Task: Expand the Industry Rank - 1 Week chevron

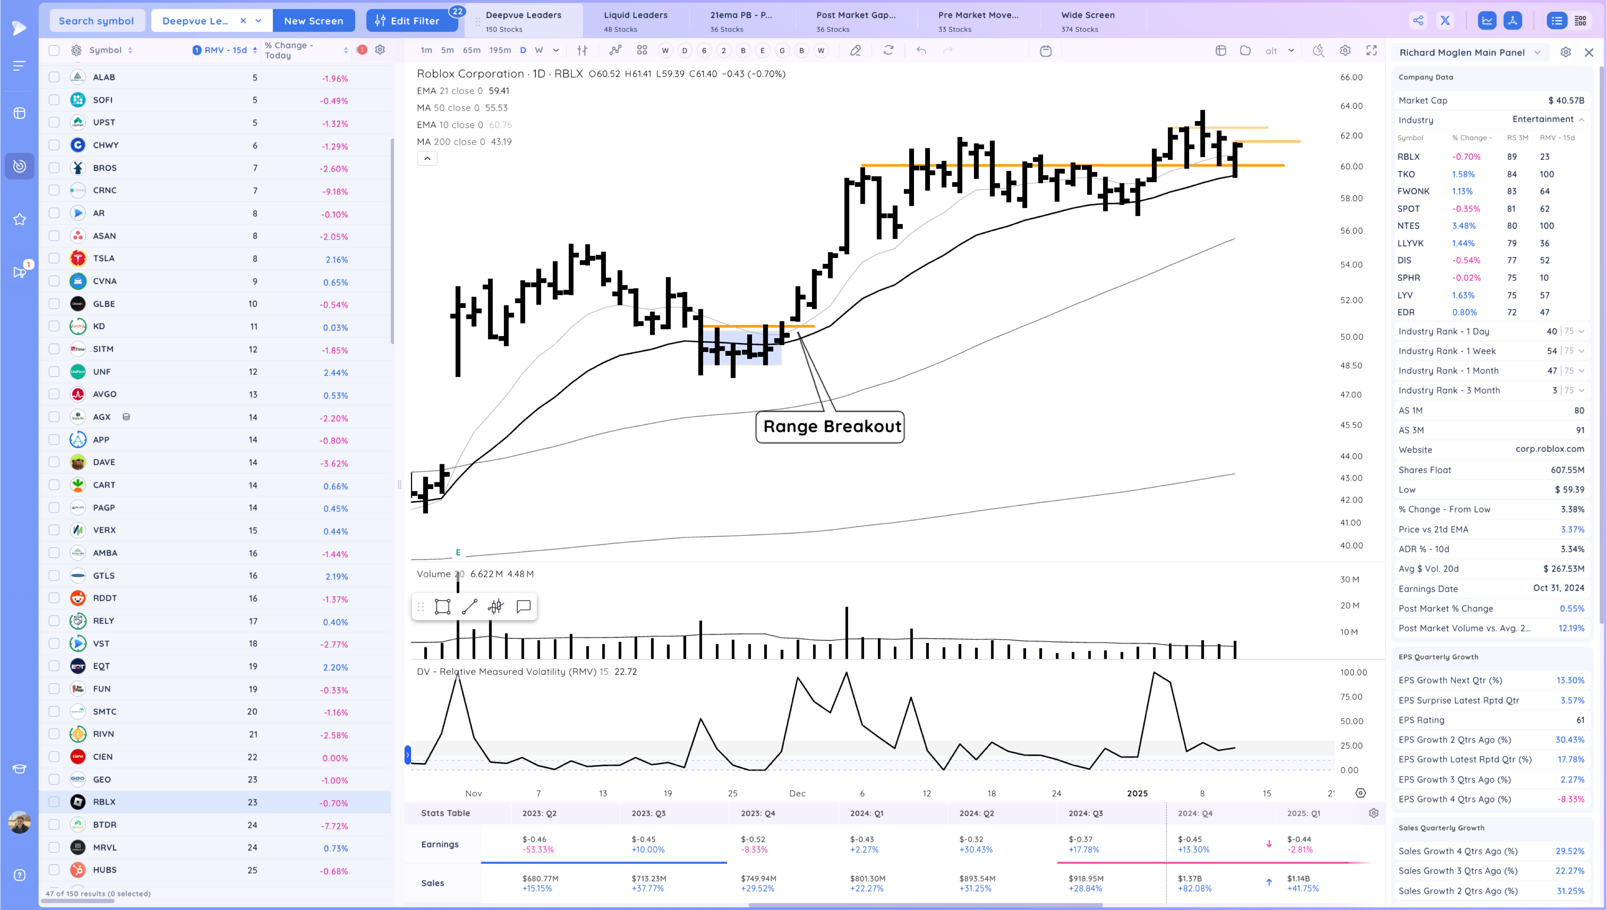Action: point(1581,351)
